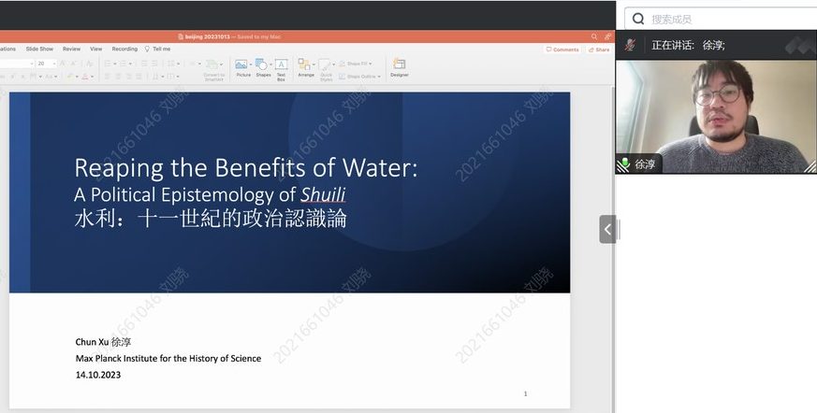
Task: Open the Slide Show tab
Action: 39,49
